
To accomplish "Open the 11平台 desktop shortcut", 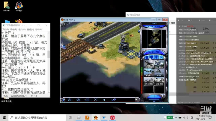I will (19, 7).
